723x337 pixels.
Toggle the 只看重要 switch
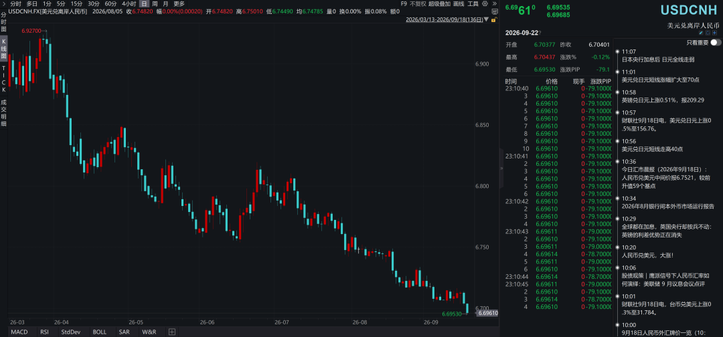point(716,42)
